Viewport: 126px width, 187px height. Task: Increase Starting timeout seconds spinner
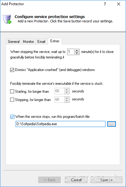[x=67, y=90]
